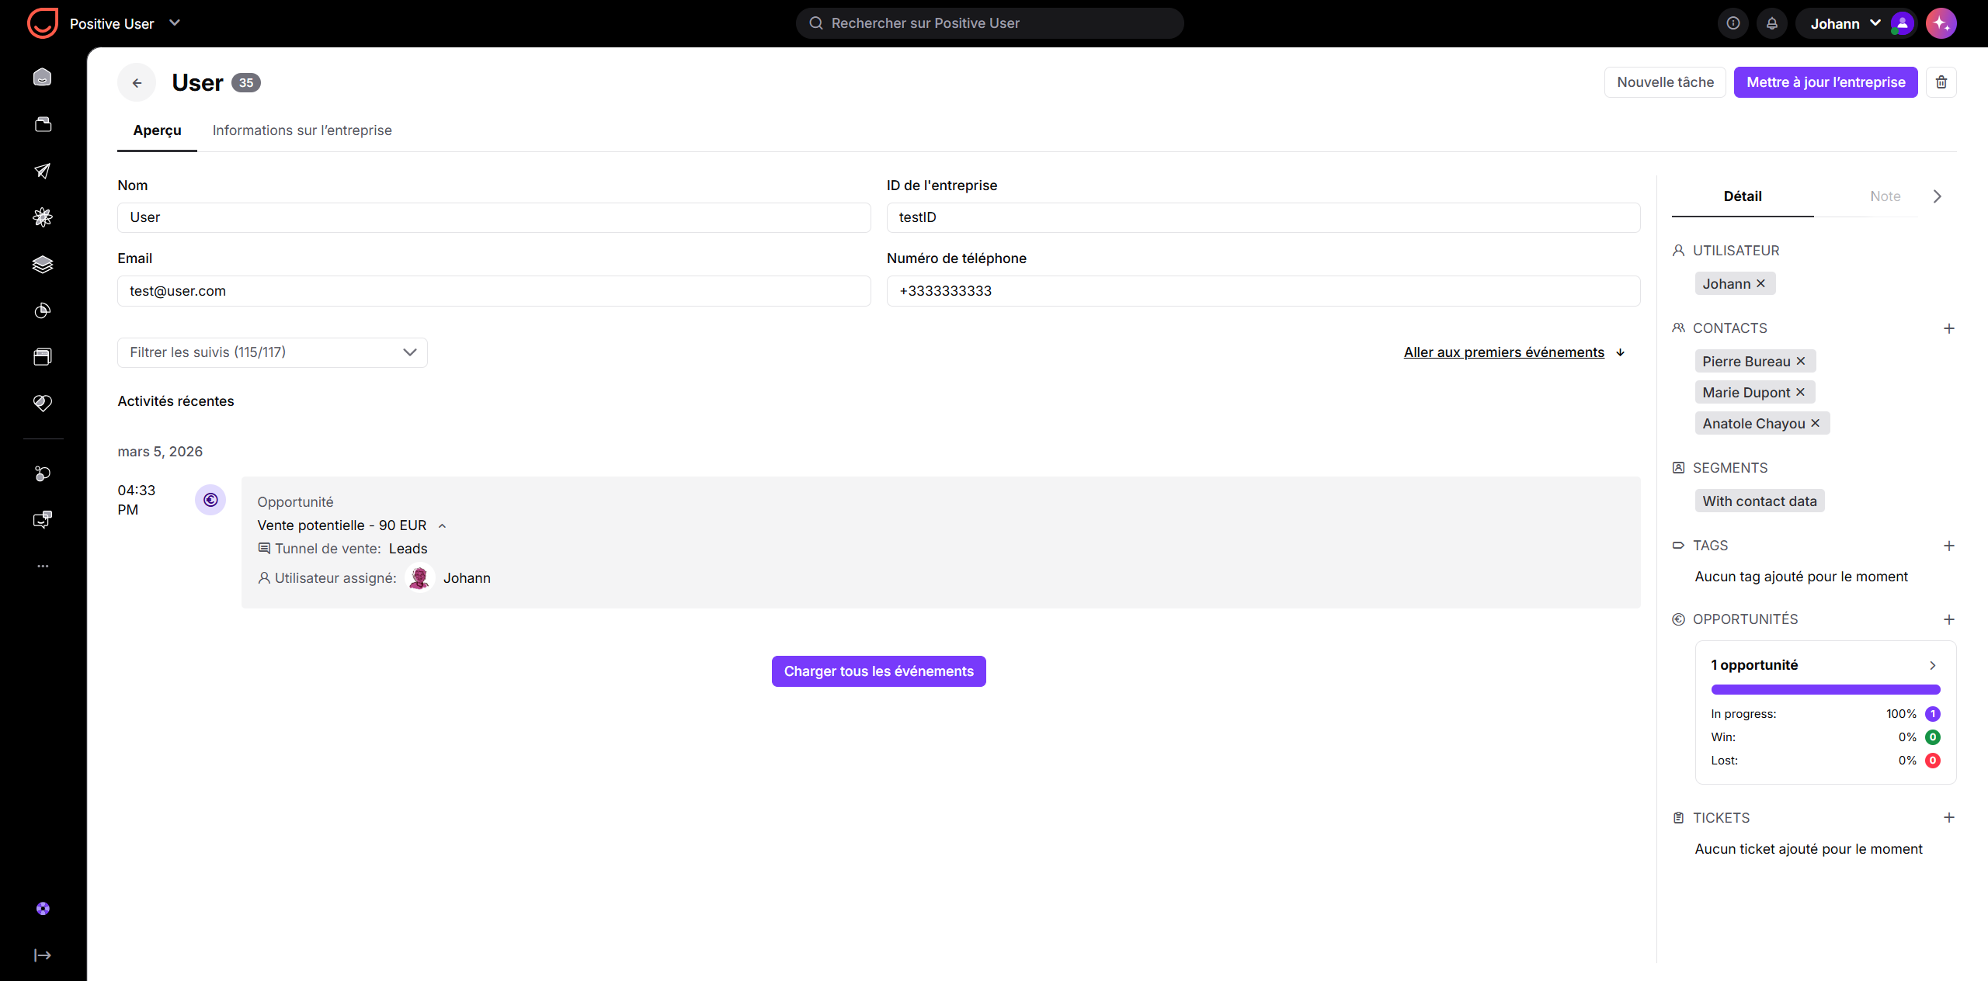Open the Filtrer les suivis dropdown
Image resolution: width=1988 pixels, height=981 pixels.
273,352
